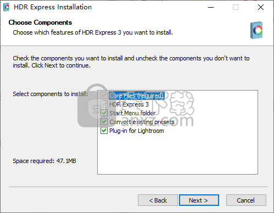Click the HDR Express box logo in header
Viewport: 274px width, 213px height.
tap(256, 30)
